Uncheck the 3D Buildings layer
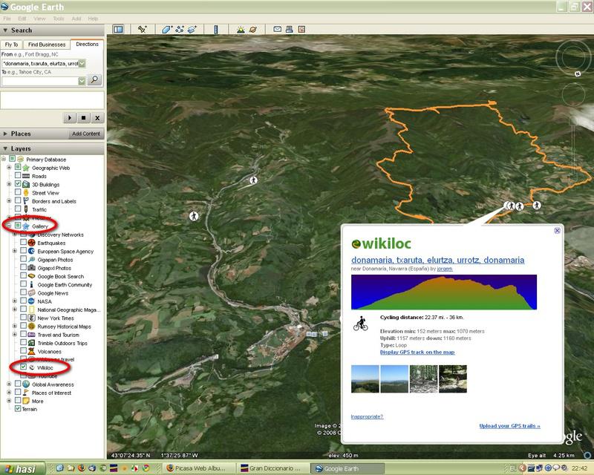This screenshot has height=475, width=594. 18,184
